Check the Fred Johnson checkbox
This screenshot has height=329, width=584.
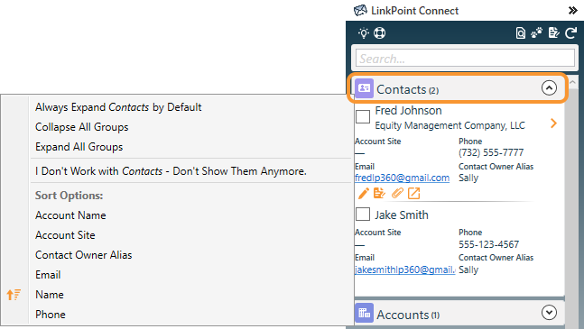(x=363, y=116)
